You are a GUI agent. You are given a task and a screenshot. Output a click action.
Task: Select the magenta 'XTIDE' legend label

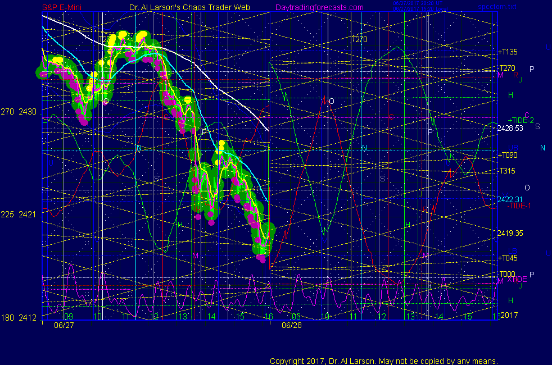coord(517,279)
